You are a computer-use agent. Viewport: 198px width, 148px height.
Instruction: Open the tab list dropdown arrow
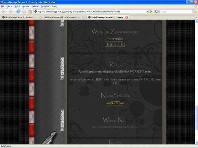tap(196, 17)
